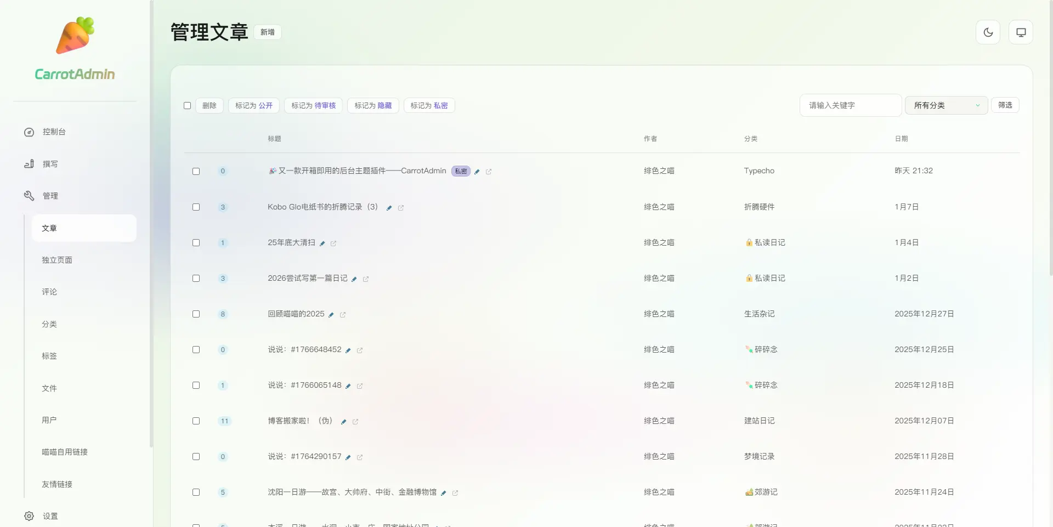Click the 新增 button next to title
This screenshot has height=527, width=1053.
click(268, 32)
